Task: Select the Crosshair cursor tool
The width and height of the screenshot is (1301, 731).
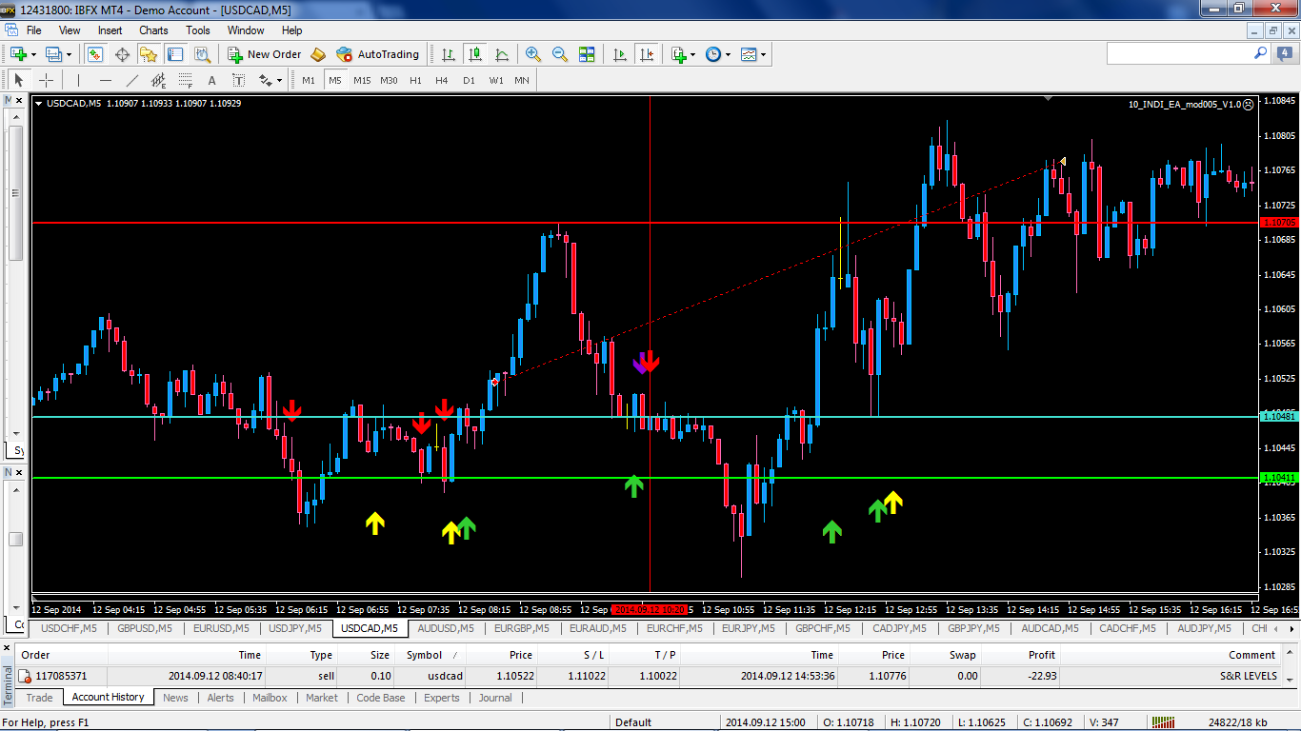Action: (46, 81)
